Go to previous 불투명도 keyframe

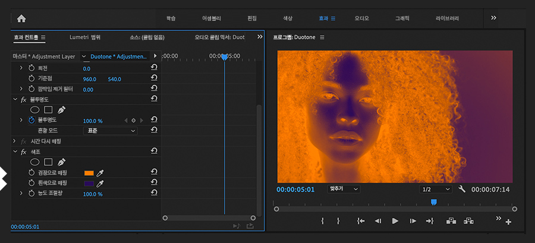125,120
